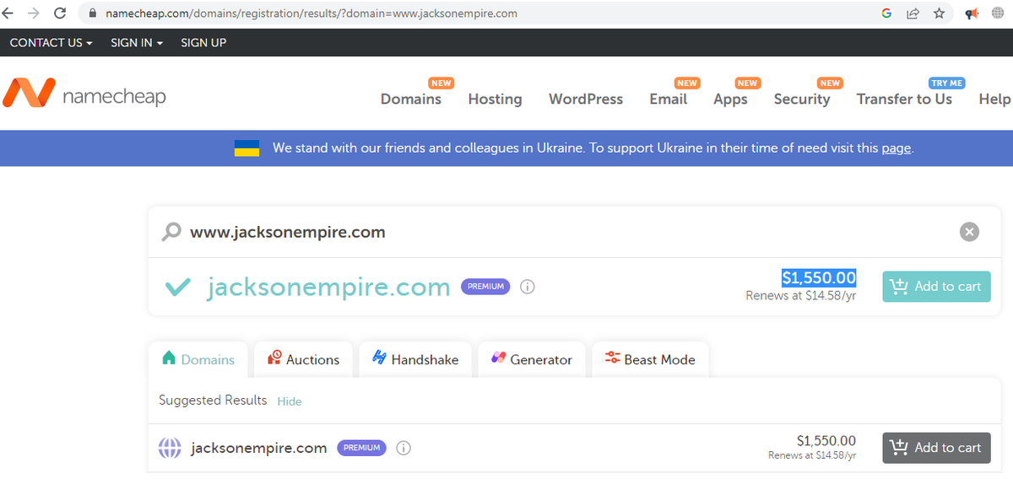Viewport: 1013px width, 484px height.
Task: Click the share page icon in the address bar
Action: (x=913, y=13)
